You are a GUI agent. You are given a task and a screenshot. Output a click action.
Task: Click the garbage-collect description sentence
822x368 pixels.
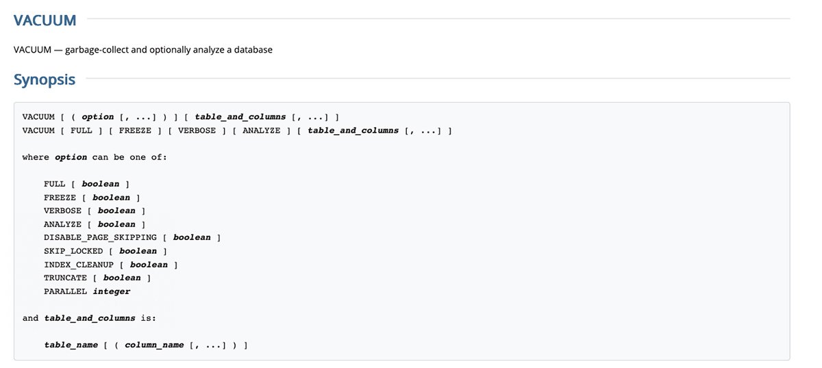(142, 50)
